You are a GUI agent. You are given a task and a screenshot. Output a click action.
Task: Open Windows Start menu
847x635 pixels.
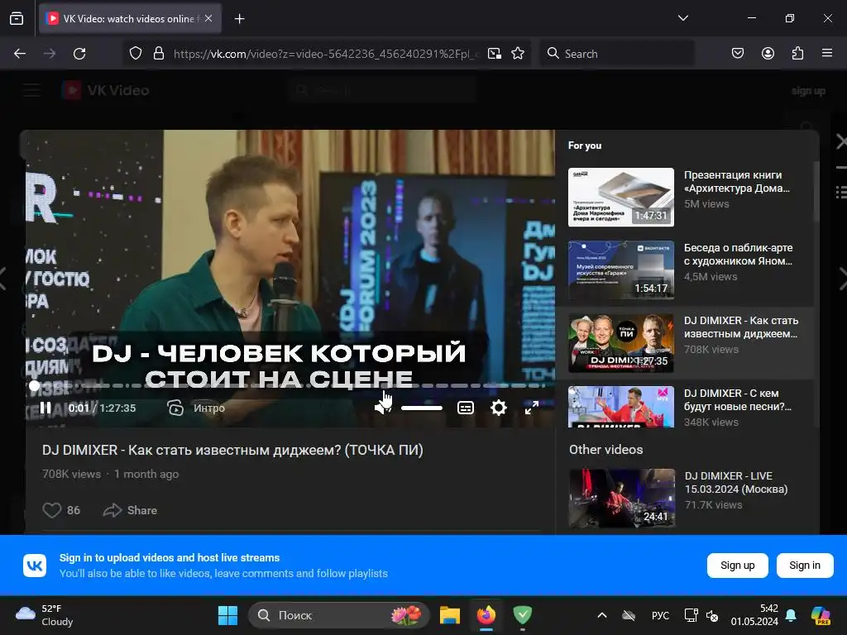pyautogui.click(x=227, y=615)
